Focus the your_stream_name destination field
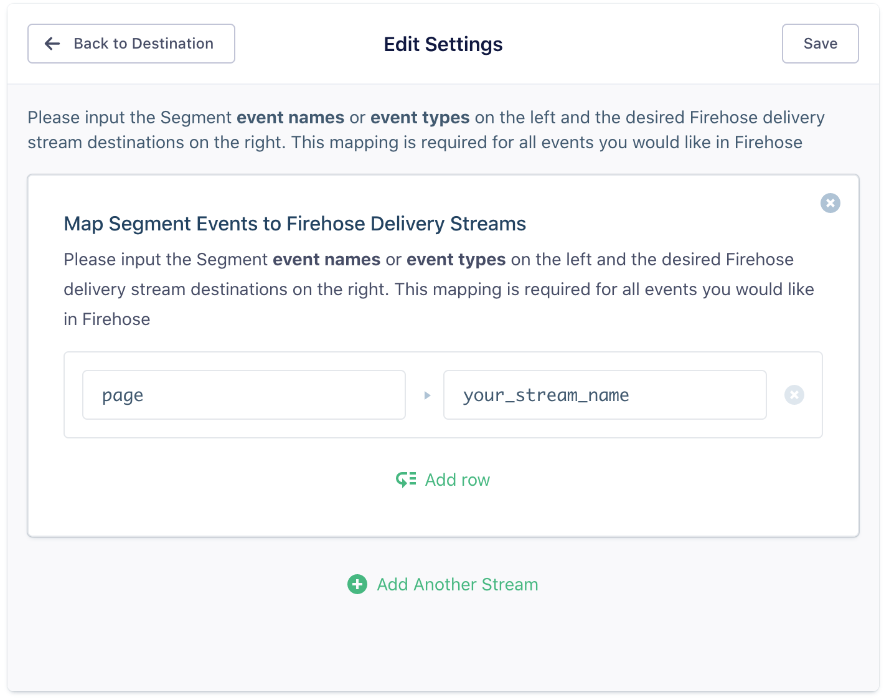The width and height of the screenshot is (889, 700). [604, 395]
